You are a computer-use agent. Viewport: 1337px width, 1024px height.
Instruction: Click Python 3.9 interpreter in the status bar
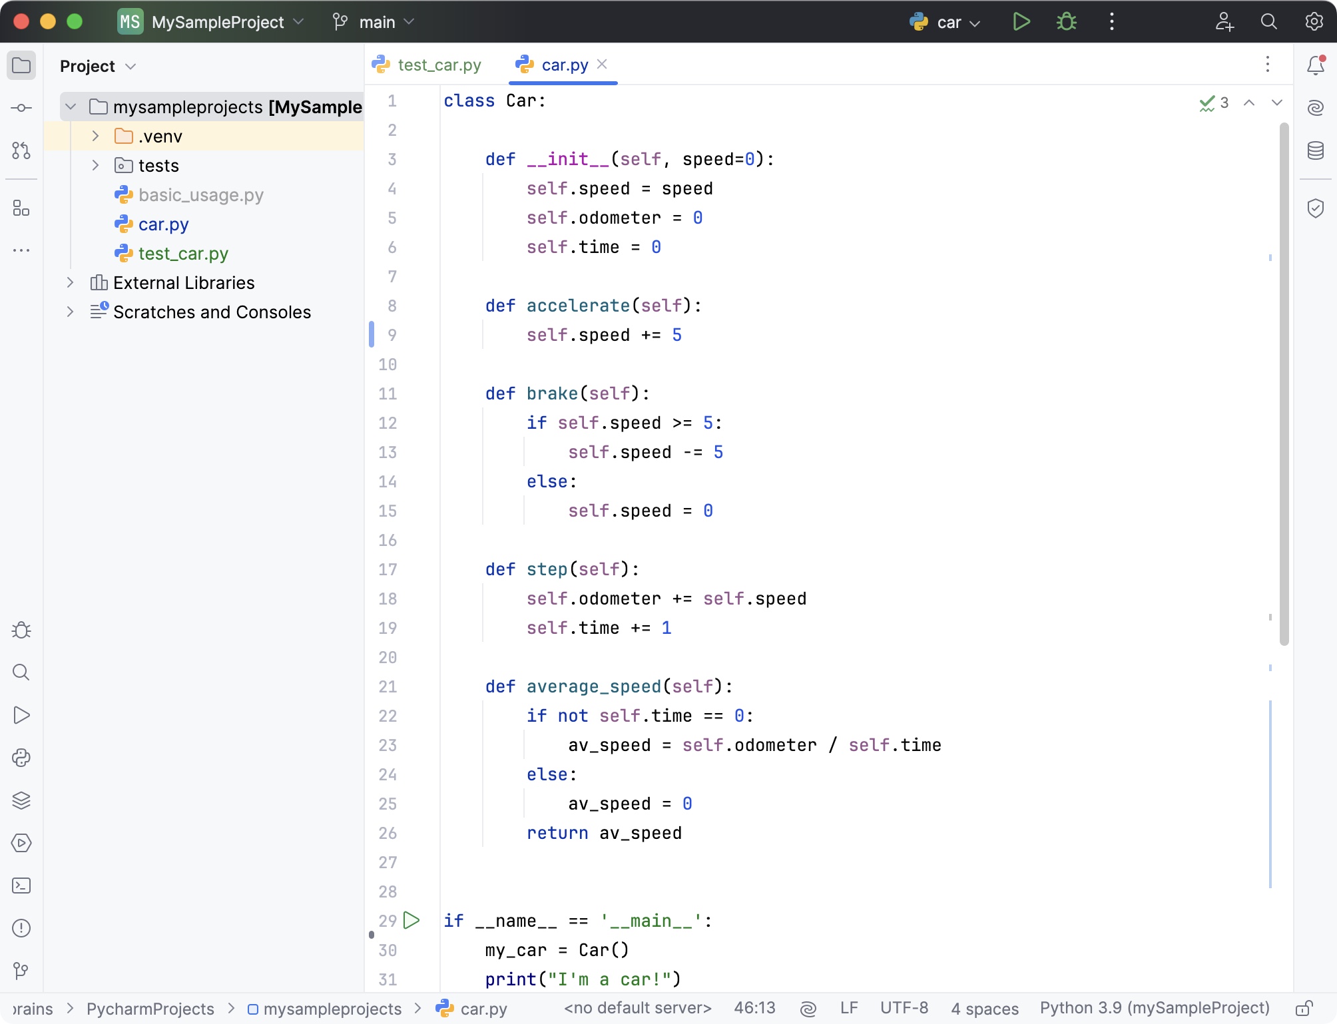point(1157,1008)
